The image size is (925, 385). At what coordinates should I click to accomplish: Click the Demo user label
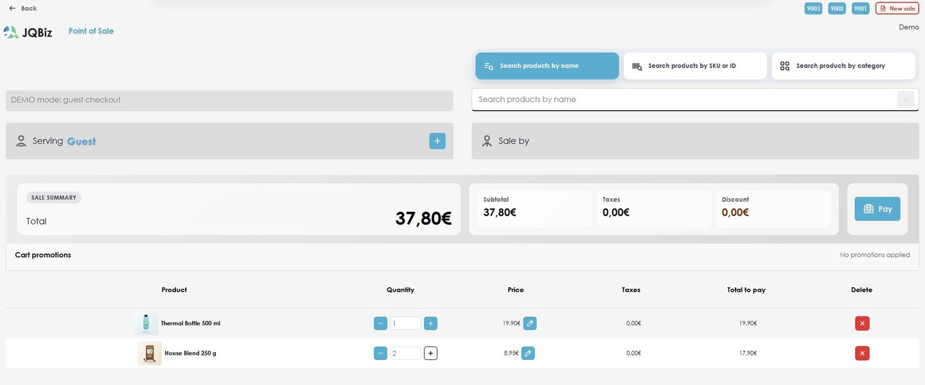click(909, 27)
